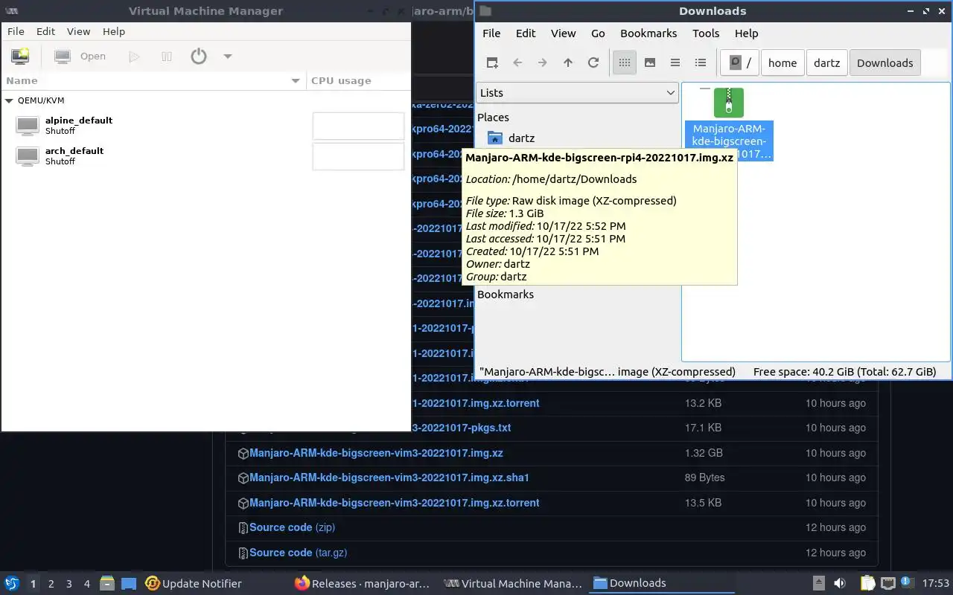Image resolution: width=953 pixels, height=595 pixels.
Task: Create new virtual machine in Virtual Machine Manager
Action: coord(20,57)
